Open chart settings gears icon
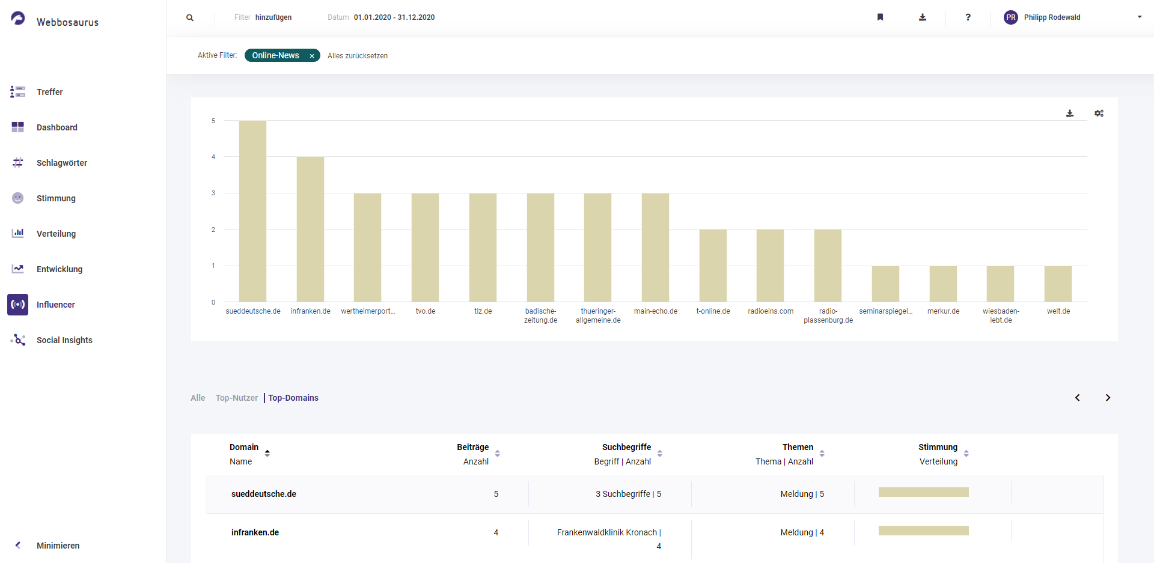Screen dimensions: 1154x563 click(1099, 113)
